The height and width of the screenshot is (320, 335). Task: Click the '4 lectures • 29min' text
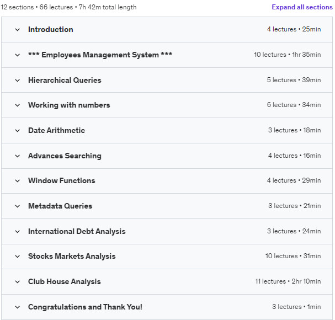pyautogui.click(x=294, y=180)
